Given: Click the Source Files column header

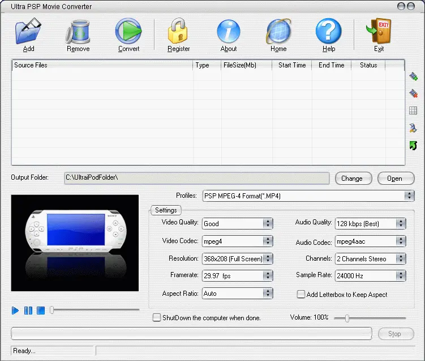Looking at the screenshot, I should click(x=102, y=65).
